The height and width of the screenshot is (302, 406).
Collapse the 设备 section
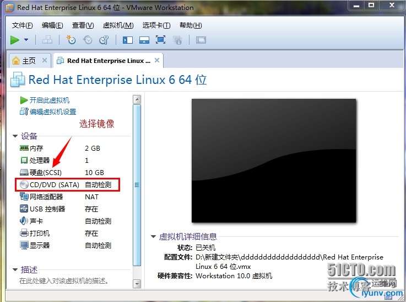point(15,136)
